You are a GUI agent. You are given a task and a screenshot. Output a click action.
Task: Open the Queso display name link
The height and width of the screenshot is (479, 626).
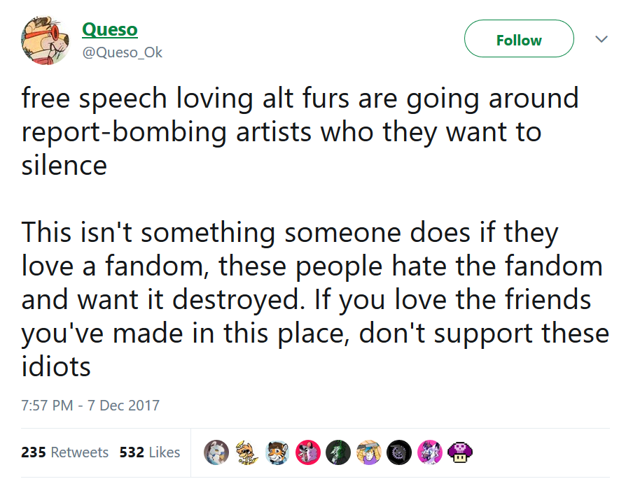pos(110,30)
